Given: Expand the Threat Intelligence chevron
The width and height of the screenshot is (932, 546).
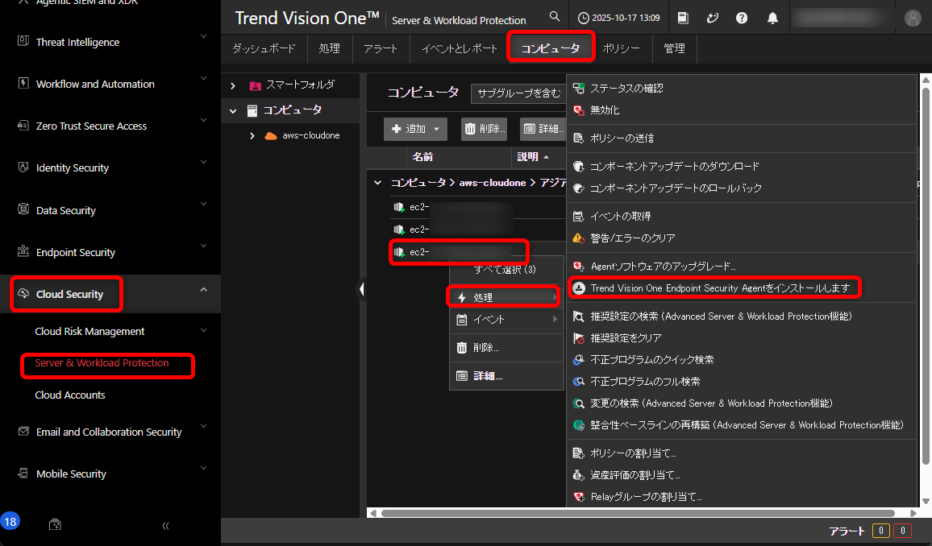Looking at the screenshot, I should click(204, 37).
